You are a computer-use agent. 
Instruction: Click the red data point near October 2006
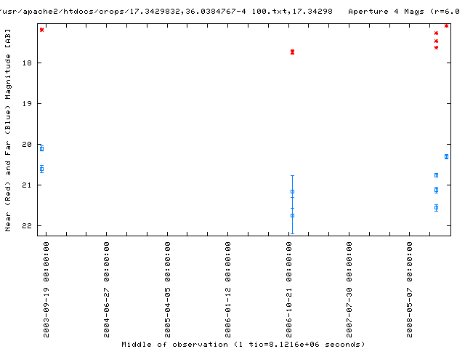pyautogui.click(x=292, y=52)
